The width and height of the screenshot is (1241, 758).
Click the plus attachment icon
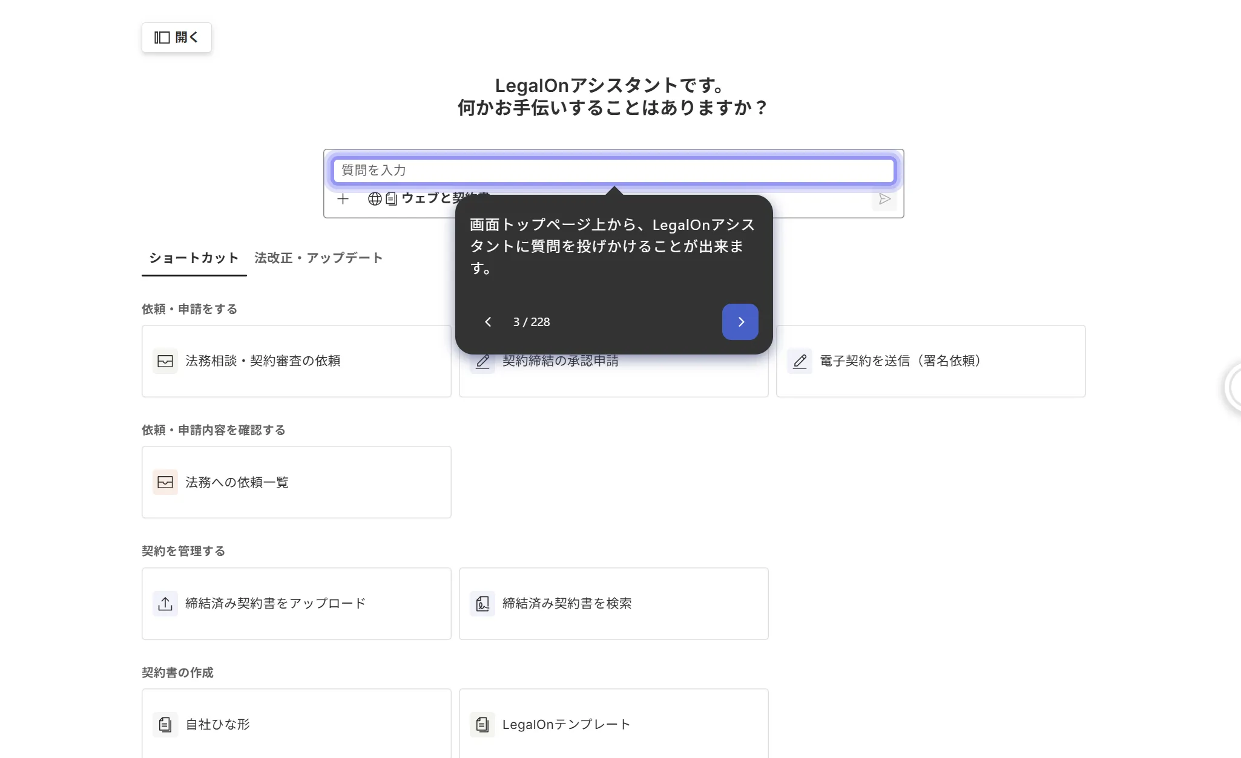pyautogui.click(x=343, y=198)
